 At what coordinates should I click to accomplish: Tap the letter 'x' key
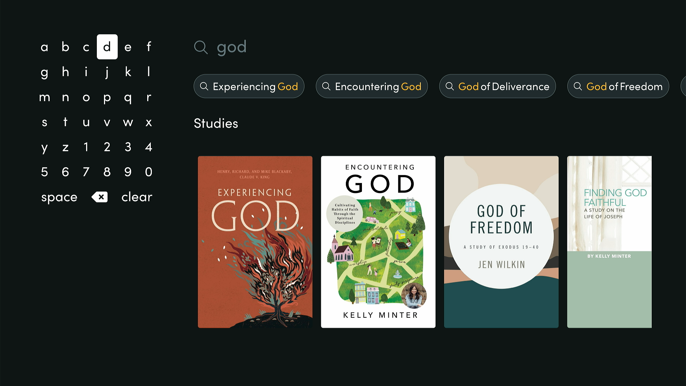point(149,122)
